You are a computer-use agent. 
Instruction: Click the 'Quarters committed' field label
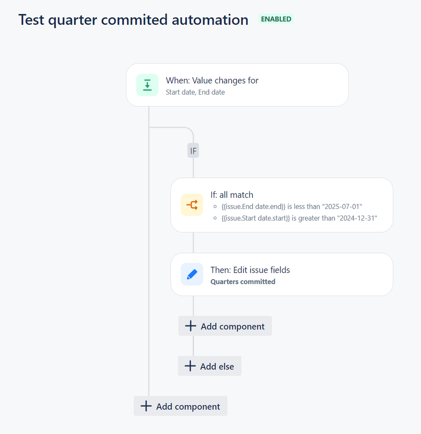pos(243,282)
